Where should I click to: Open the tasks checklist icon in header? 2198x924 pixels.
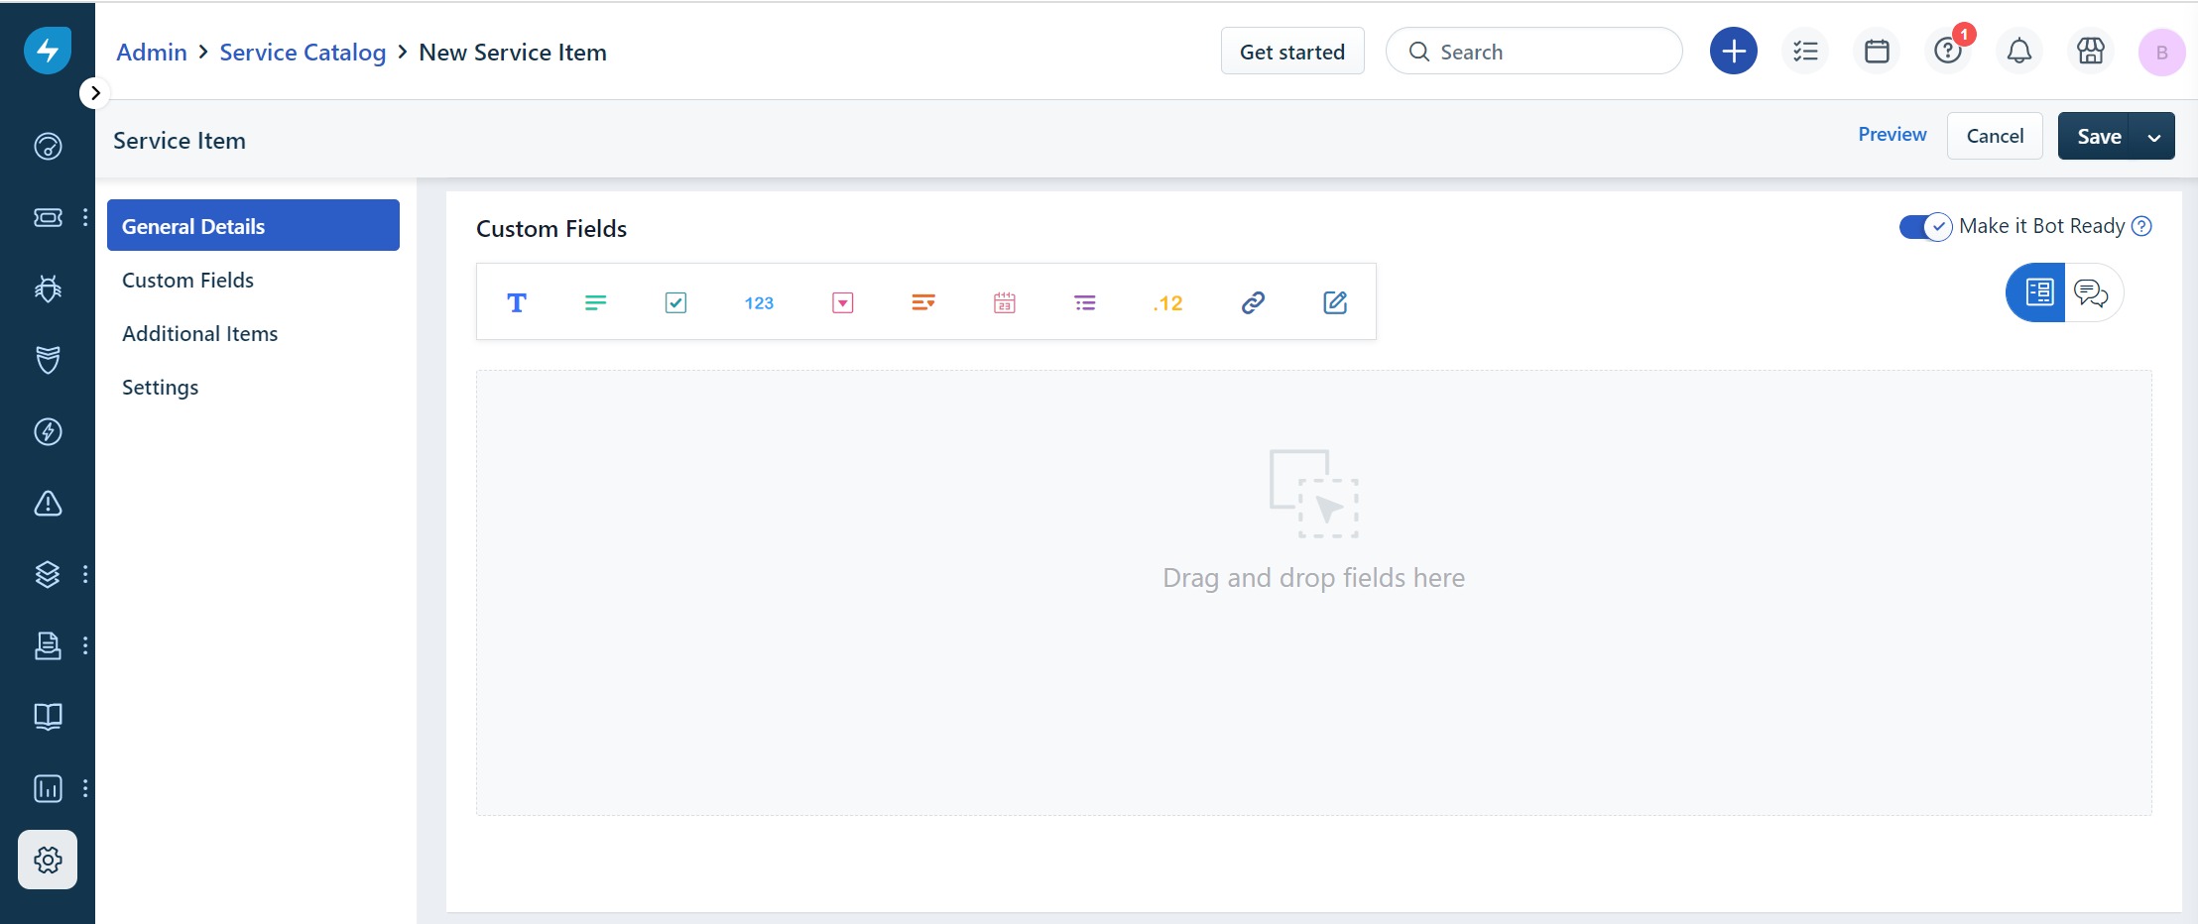point(1805,51)
